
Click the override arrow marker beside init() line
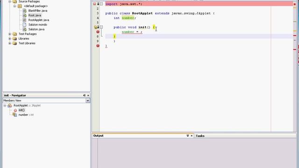(x=98, y=27)
